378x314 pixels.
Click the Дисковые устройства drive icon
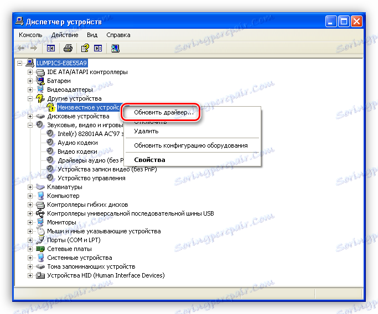tap(40, 116)
